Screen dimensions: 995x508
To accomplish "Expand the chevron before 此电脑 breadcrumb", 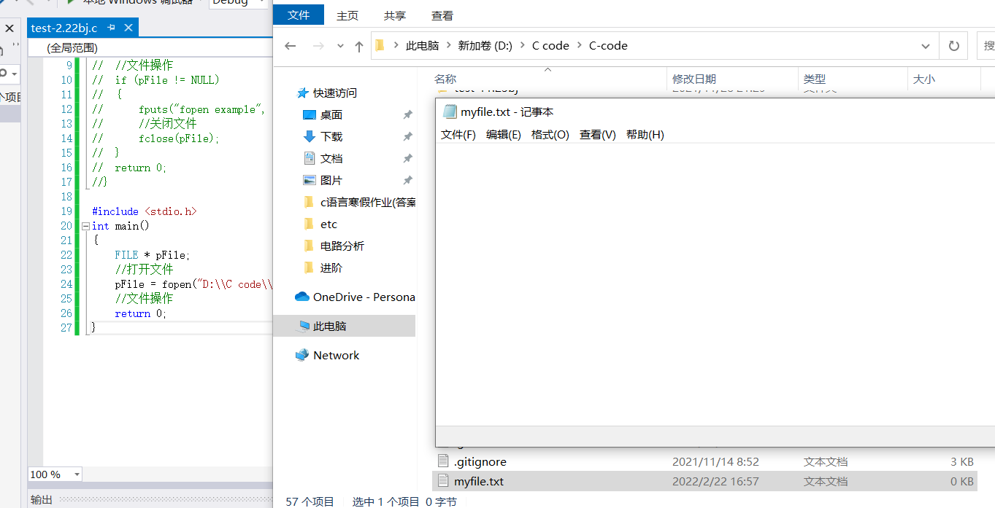I will [x=396, y=46].
